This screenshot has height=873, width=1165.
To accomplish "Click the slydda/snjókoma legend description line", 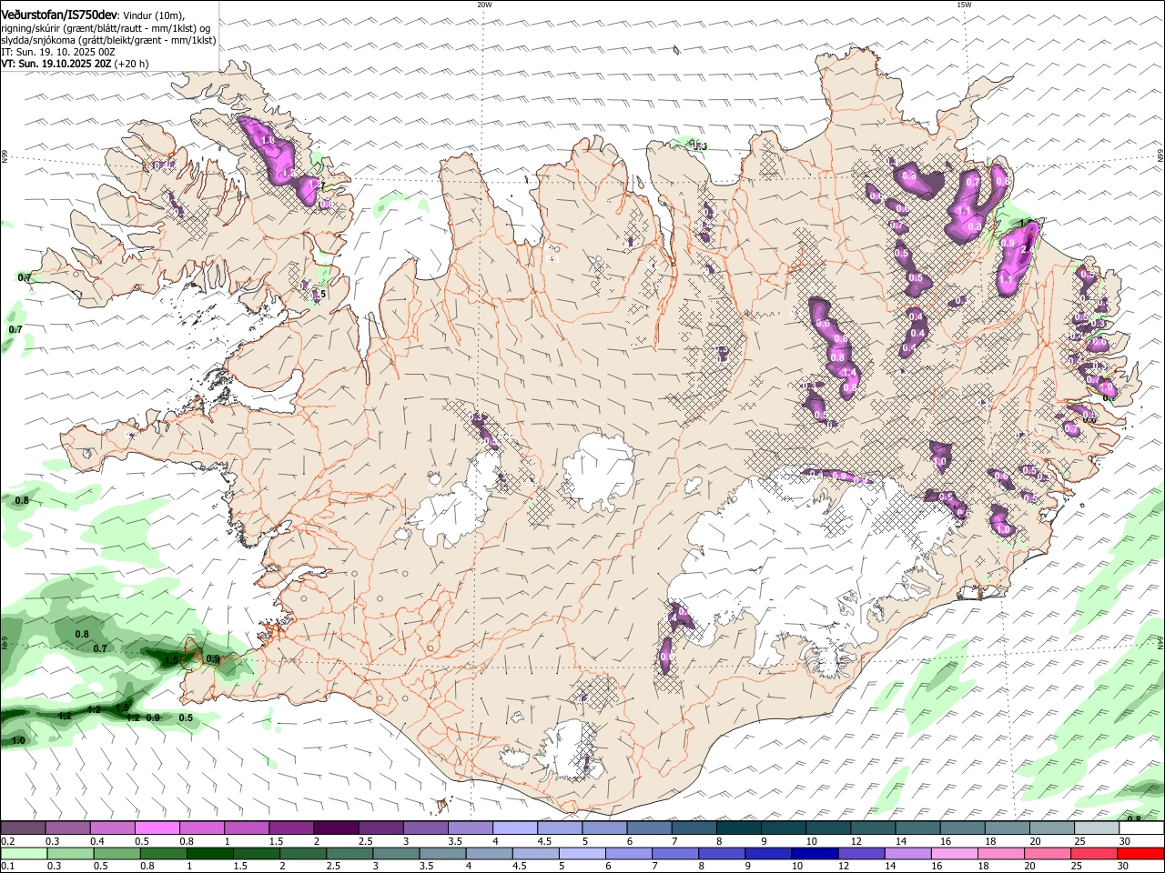I will (108, 40).
